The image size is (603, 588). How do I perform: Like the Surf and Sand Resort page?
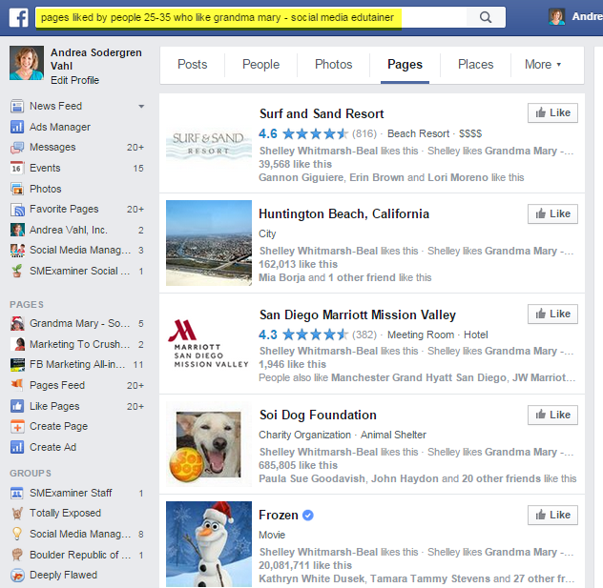coord(552,112)
